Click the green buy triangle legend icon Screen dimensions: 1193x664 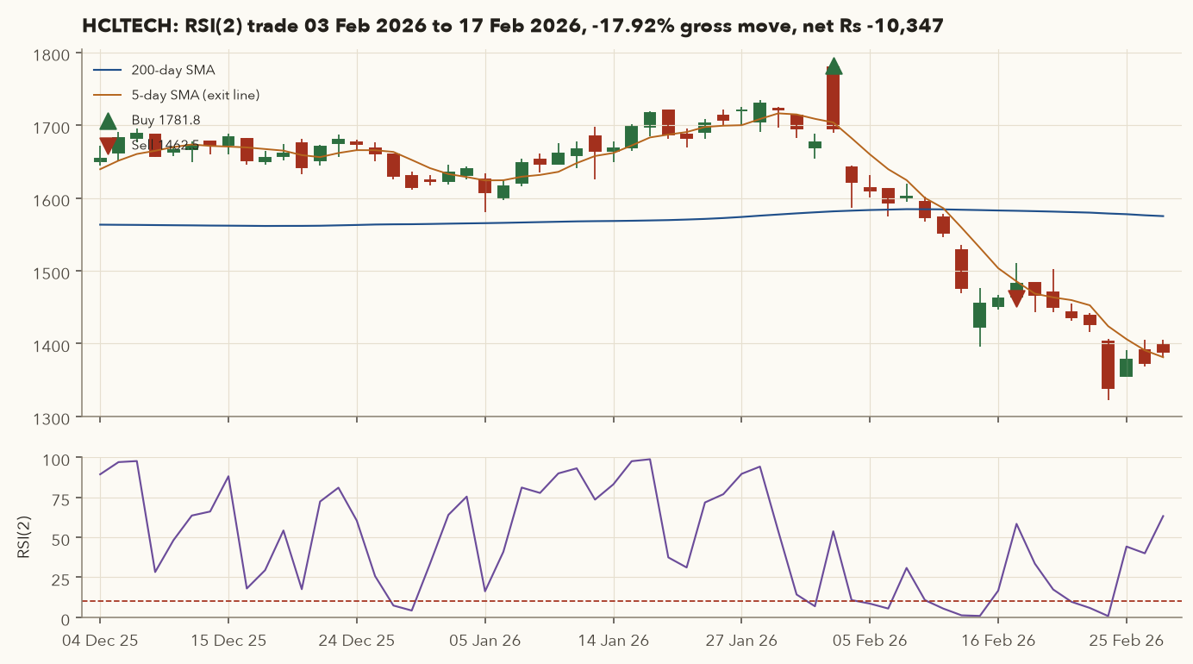pos(108,121)
